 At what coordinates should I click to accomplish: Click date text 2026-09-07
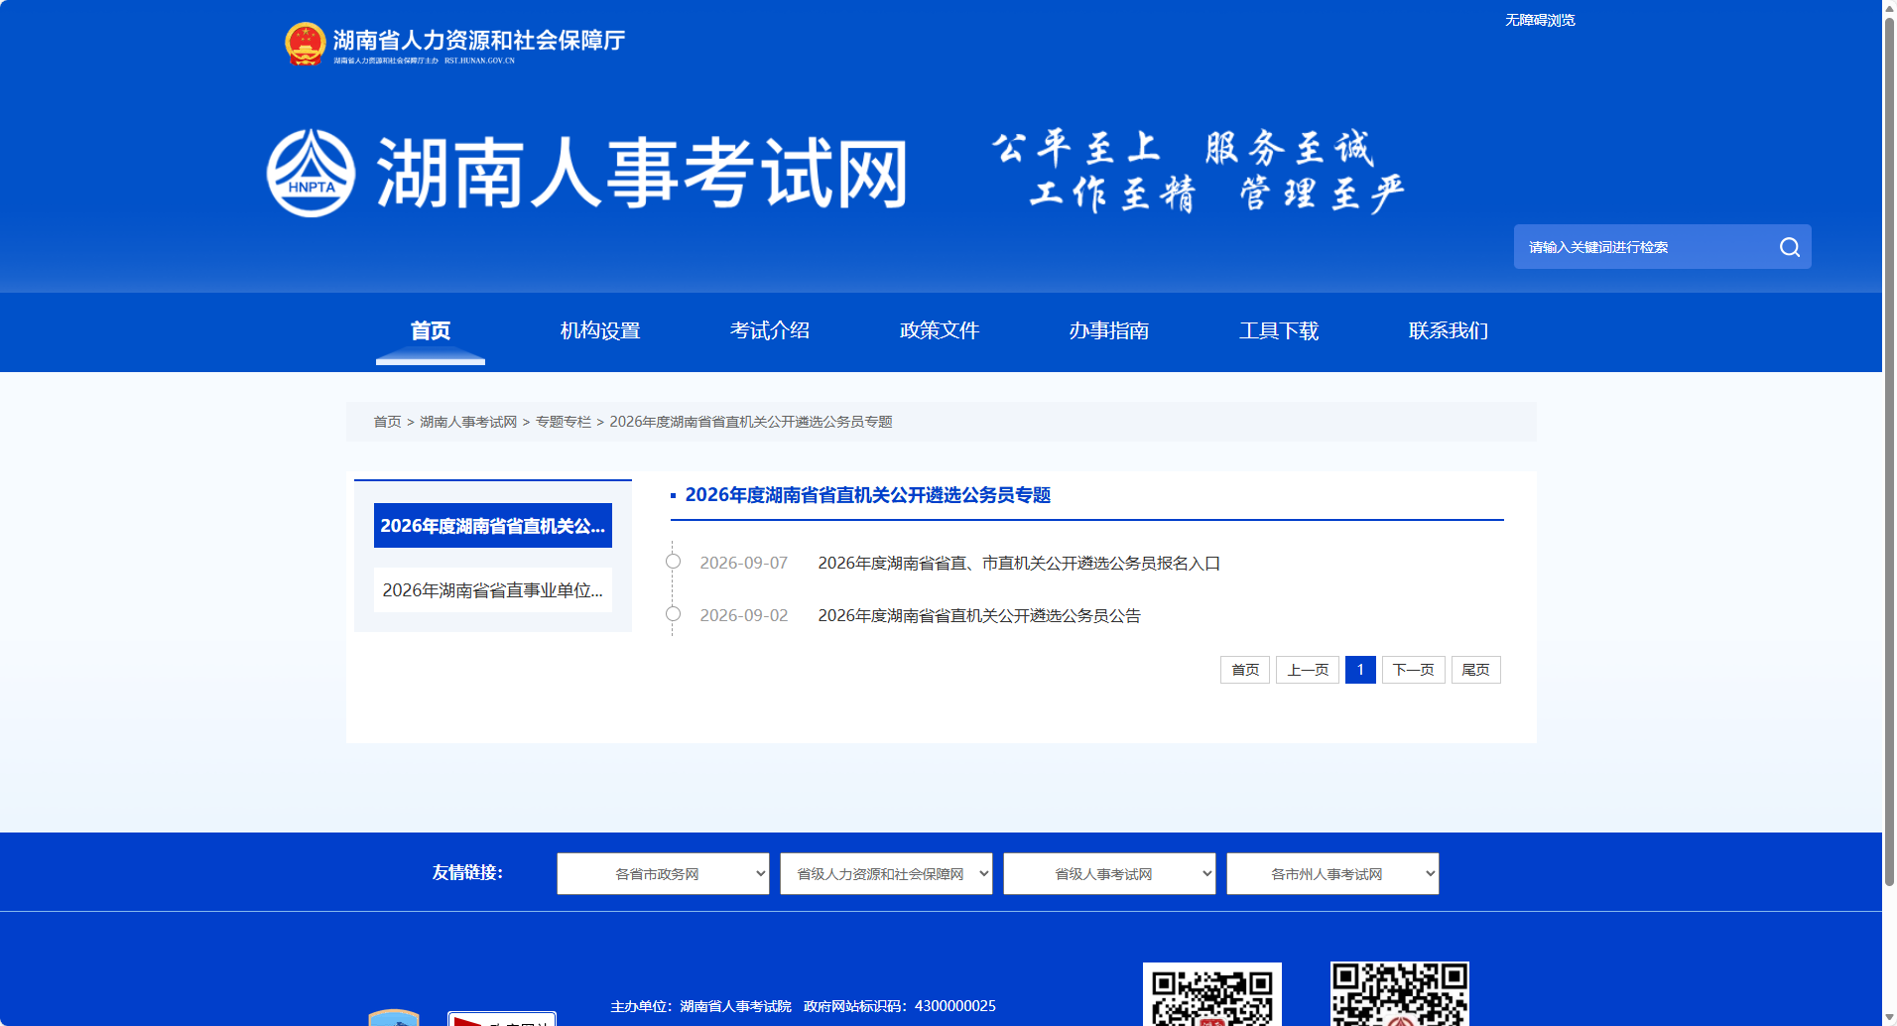(x=744, y=563)
